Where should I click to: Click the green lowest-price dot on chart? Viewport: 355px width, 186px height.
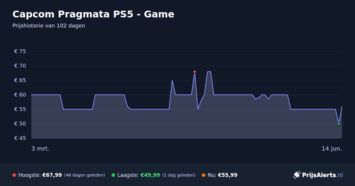(x=339, y=124)
